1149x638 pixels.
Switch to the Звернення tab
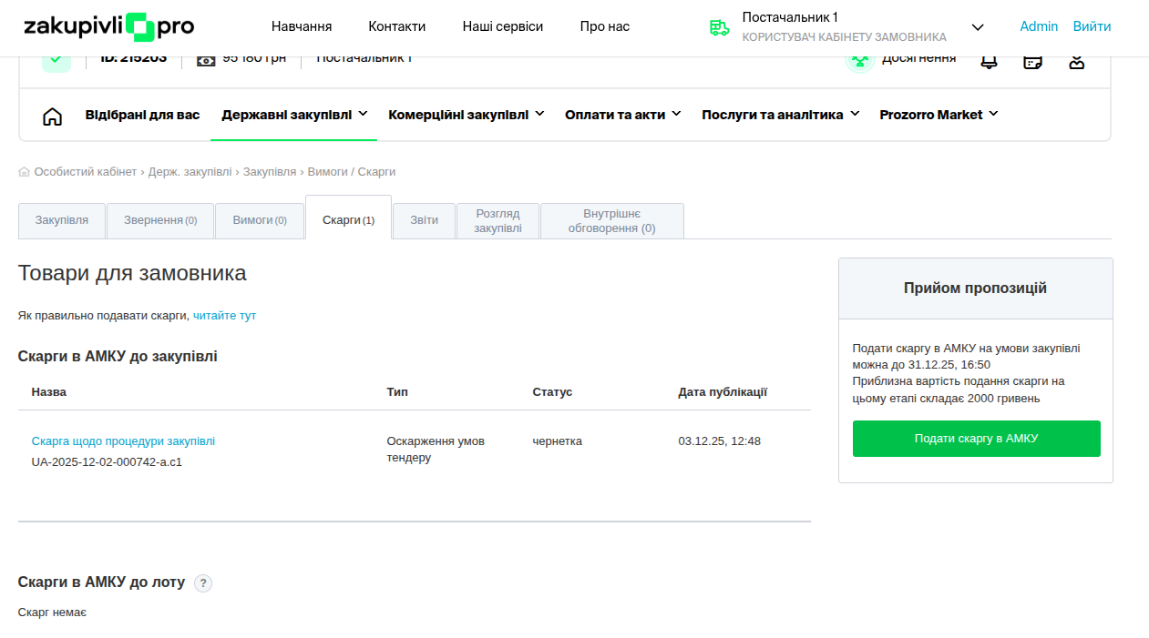pyautogui.click(x=160, y=220)
